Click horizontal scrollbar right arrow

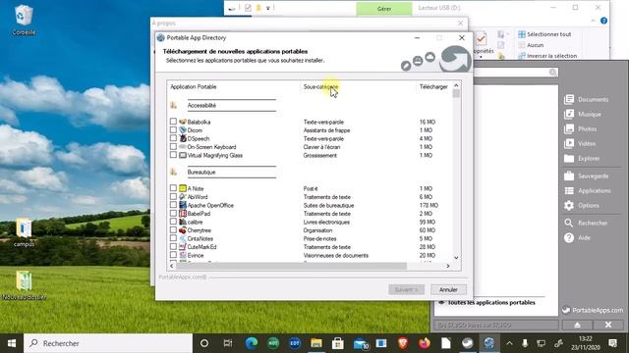(448, 266)
